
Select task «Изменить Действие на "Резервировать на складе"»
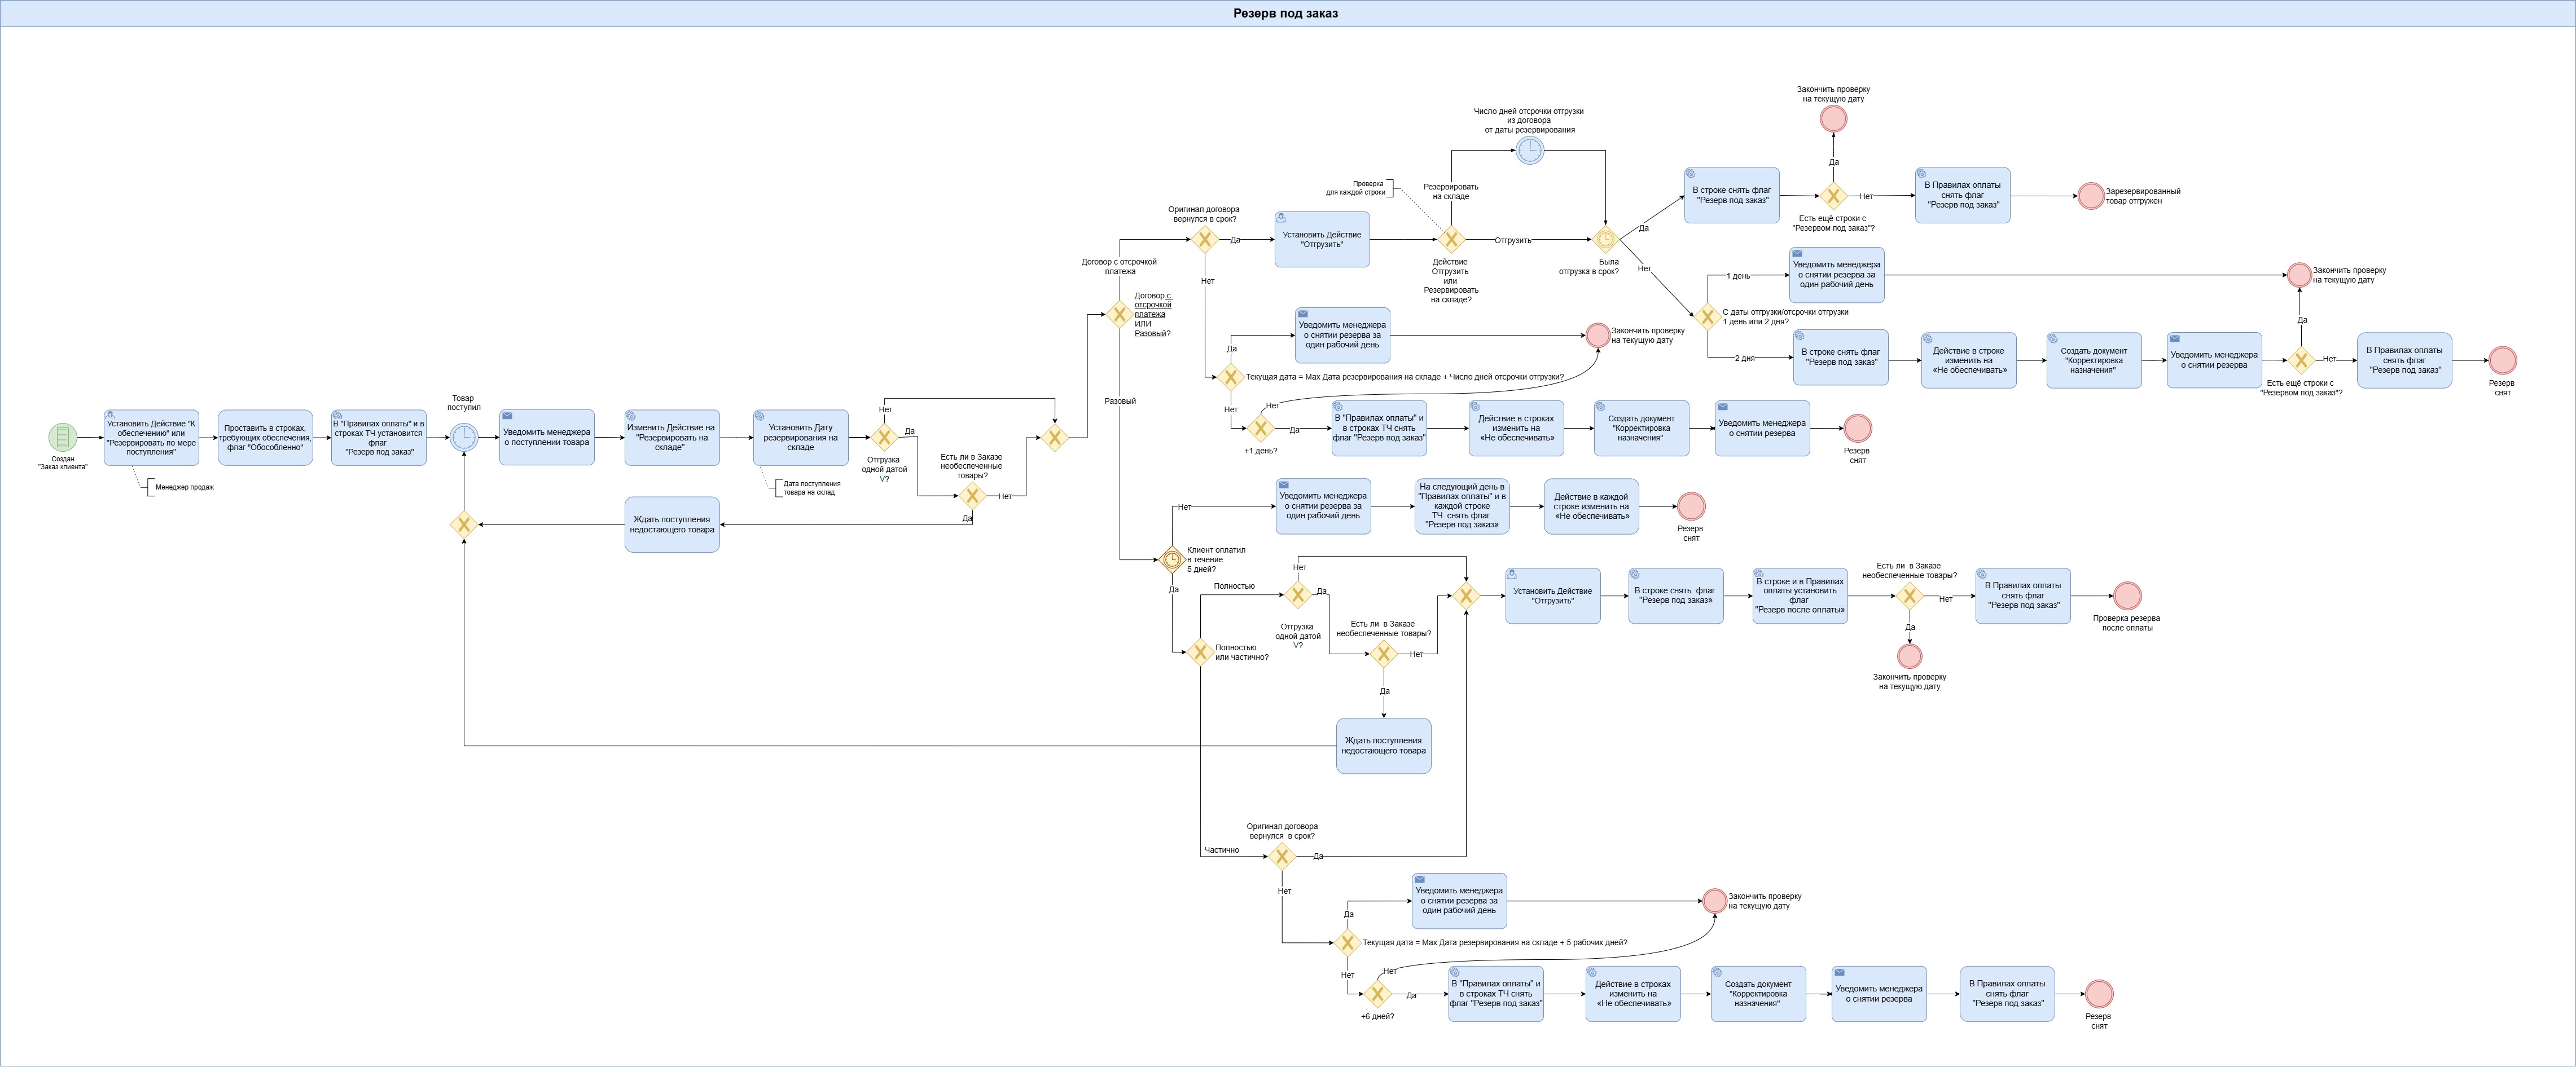[x=672, y=438]
